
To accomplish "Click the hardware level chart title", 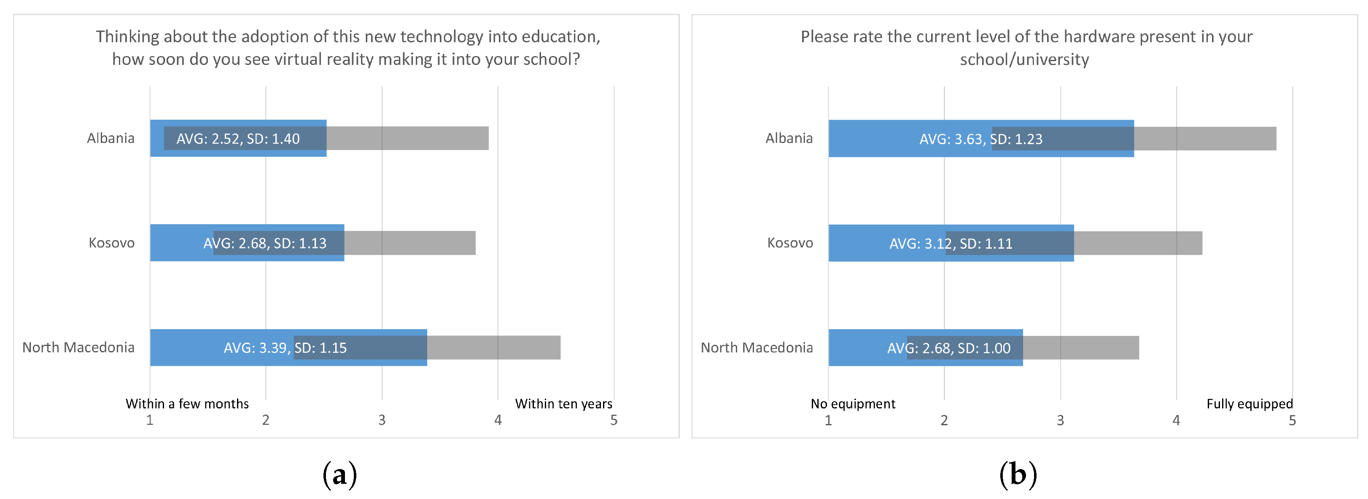I will pyautogui.click(x=1026, y=47).
